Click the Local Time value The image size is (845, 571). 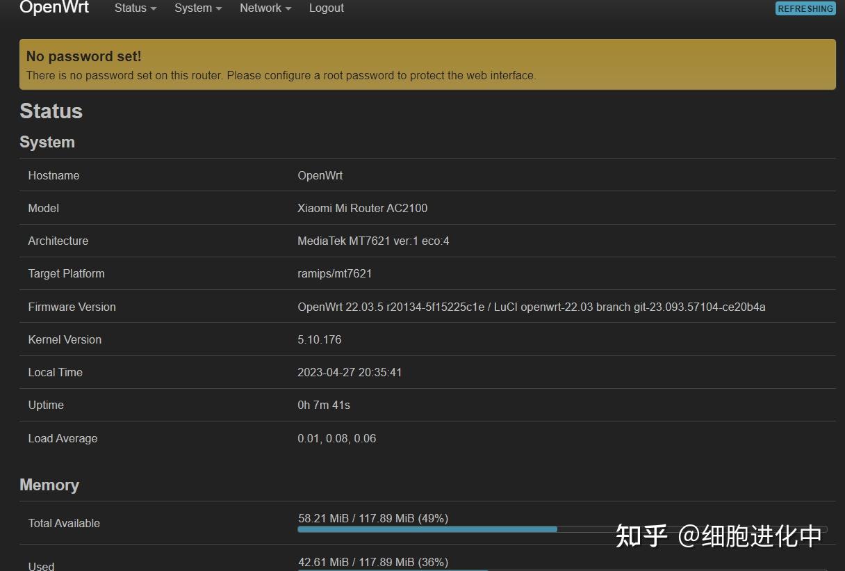click(350, 372)
